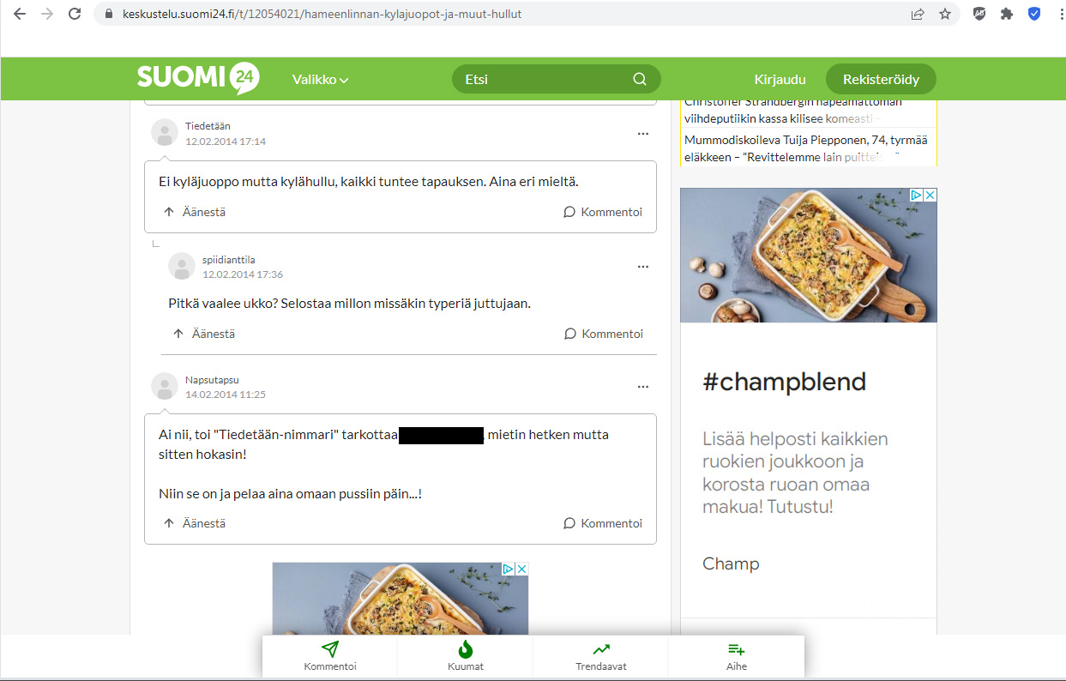
Task: Open options menu for spiidianttila's reply
Action: click(x=643, y=267)
